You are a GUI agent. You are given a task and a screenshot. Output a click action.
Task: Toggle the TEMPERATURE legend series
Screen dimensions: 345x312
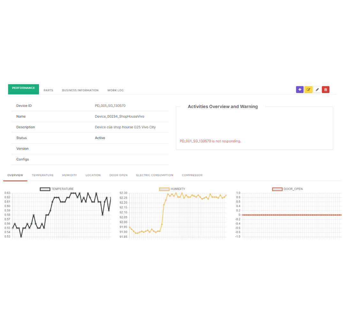point(57,189)
